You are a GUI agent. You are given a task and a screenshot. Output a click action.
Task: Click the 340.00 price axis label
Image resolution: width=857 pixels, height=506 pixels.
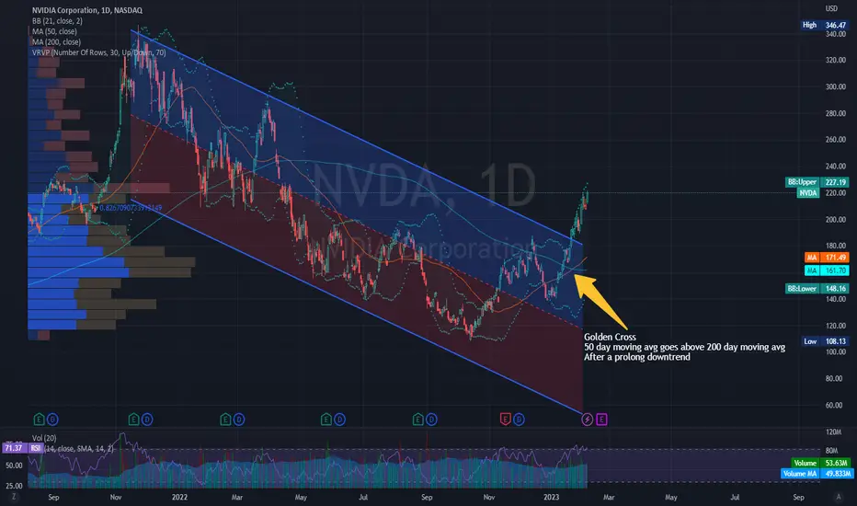(x=836, y=34)
